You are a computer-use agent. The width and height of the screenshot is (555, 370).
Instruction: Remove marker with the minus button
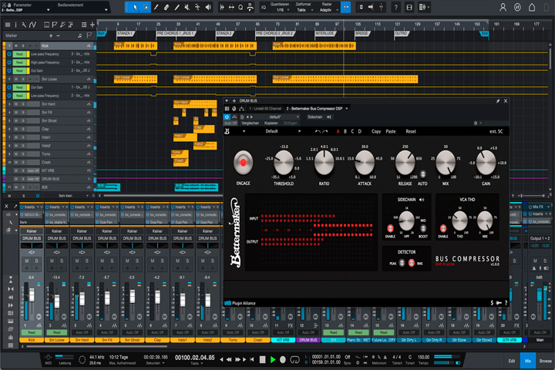click(58, 35)
